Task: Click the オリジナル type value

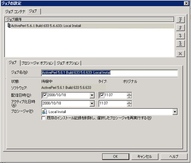Action: point(130,81)
